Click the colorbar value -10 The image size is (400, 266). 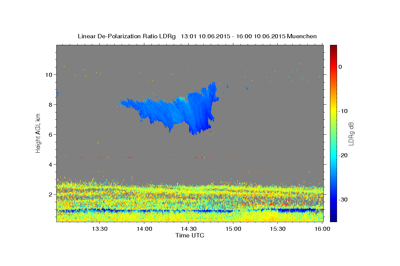[x=343, y=111]
